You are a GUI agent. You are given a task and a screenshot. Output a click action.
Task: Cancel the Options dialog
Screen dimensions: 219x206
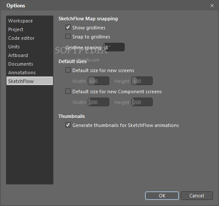coord(197,196)
